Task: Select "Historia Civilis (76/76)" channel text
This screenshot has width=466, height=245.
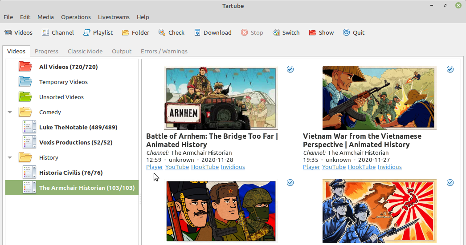Action: [x=71, y=173]
